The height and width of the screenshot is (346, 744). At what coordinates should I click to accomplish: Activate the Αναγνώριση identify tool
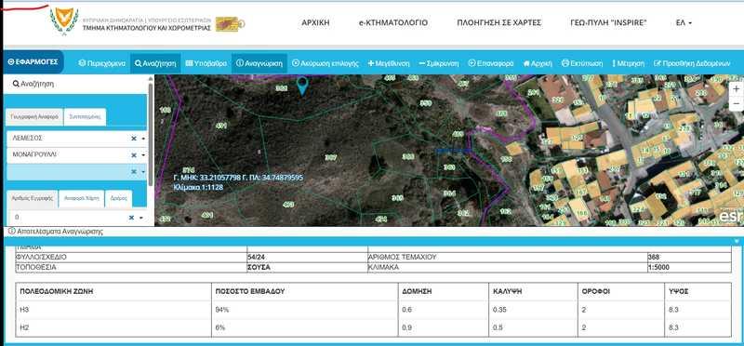[259, 63]
